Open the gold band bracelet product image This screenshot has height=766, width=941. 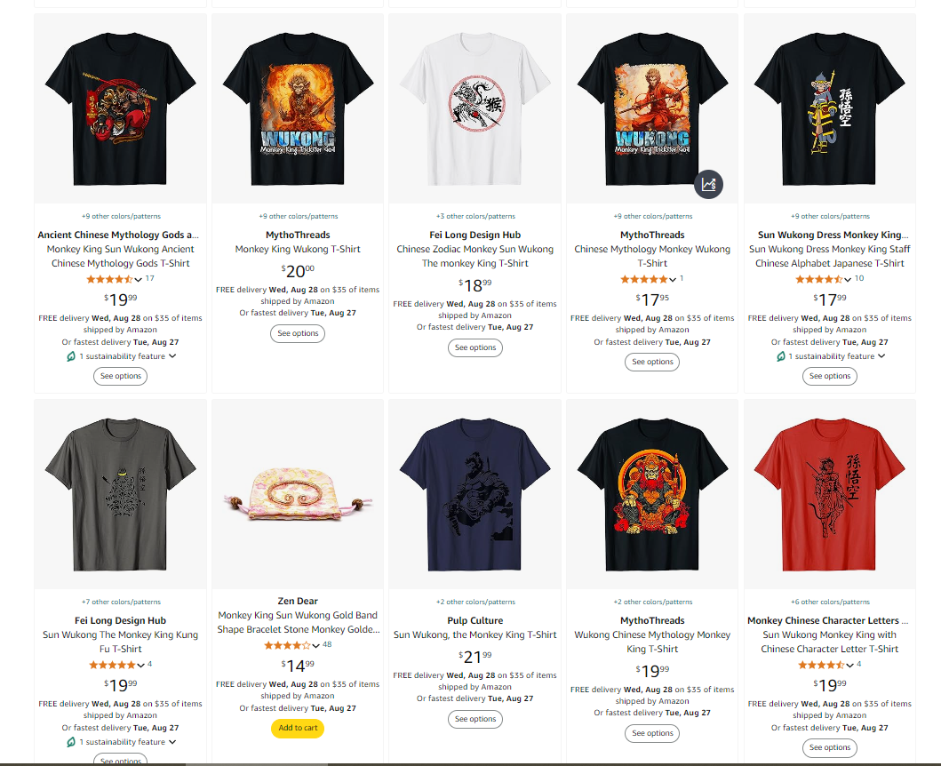[x=298, y=494]
